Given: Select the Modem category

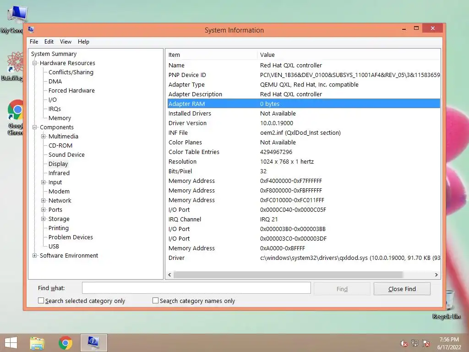Looking at the screenshot, I should 59,191.
